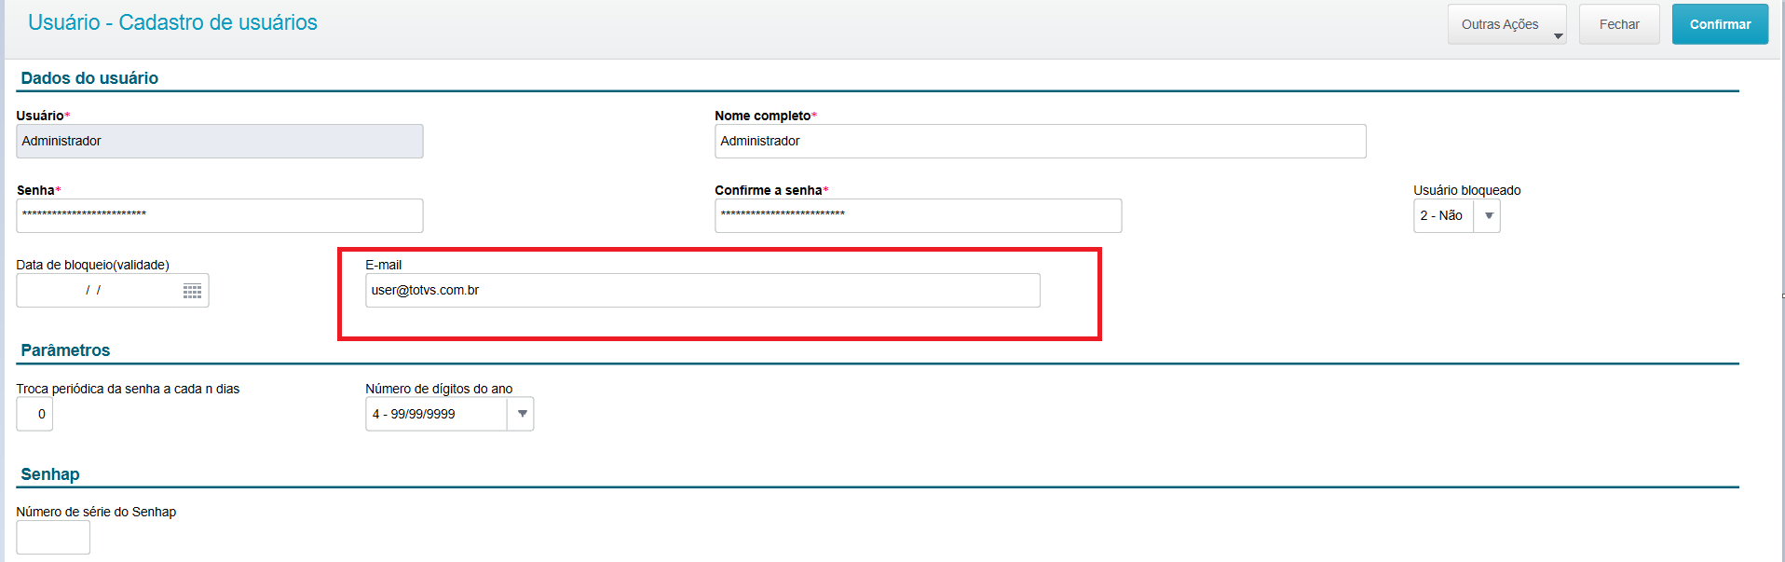Expand the Usuário bloqueado dropdown arrow

click(1488, 215)
